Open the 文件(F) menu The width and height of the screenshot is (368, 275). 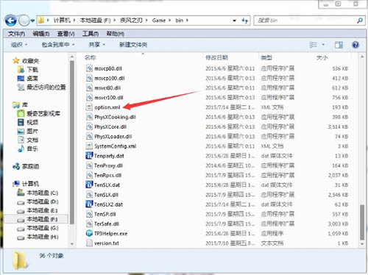(16, 34)
